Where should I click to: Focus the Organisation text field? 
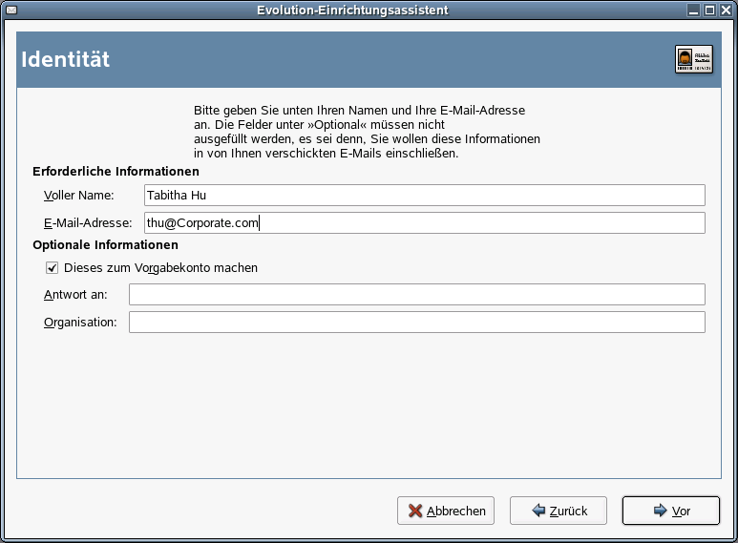pos(417,323)
